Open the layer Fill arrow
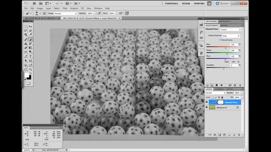The height and width of the screenshot is (152, 271). [x=242, y=98]
